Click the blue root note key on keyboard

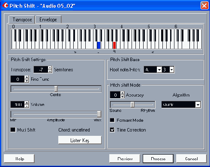[x=99, y=45]
